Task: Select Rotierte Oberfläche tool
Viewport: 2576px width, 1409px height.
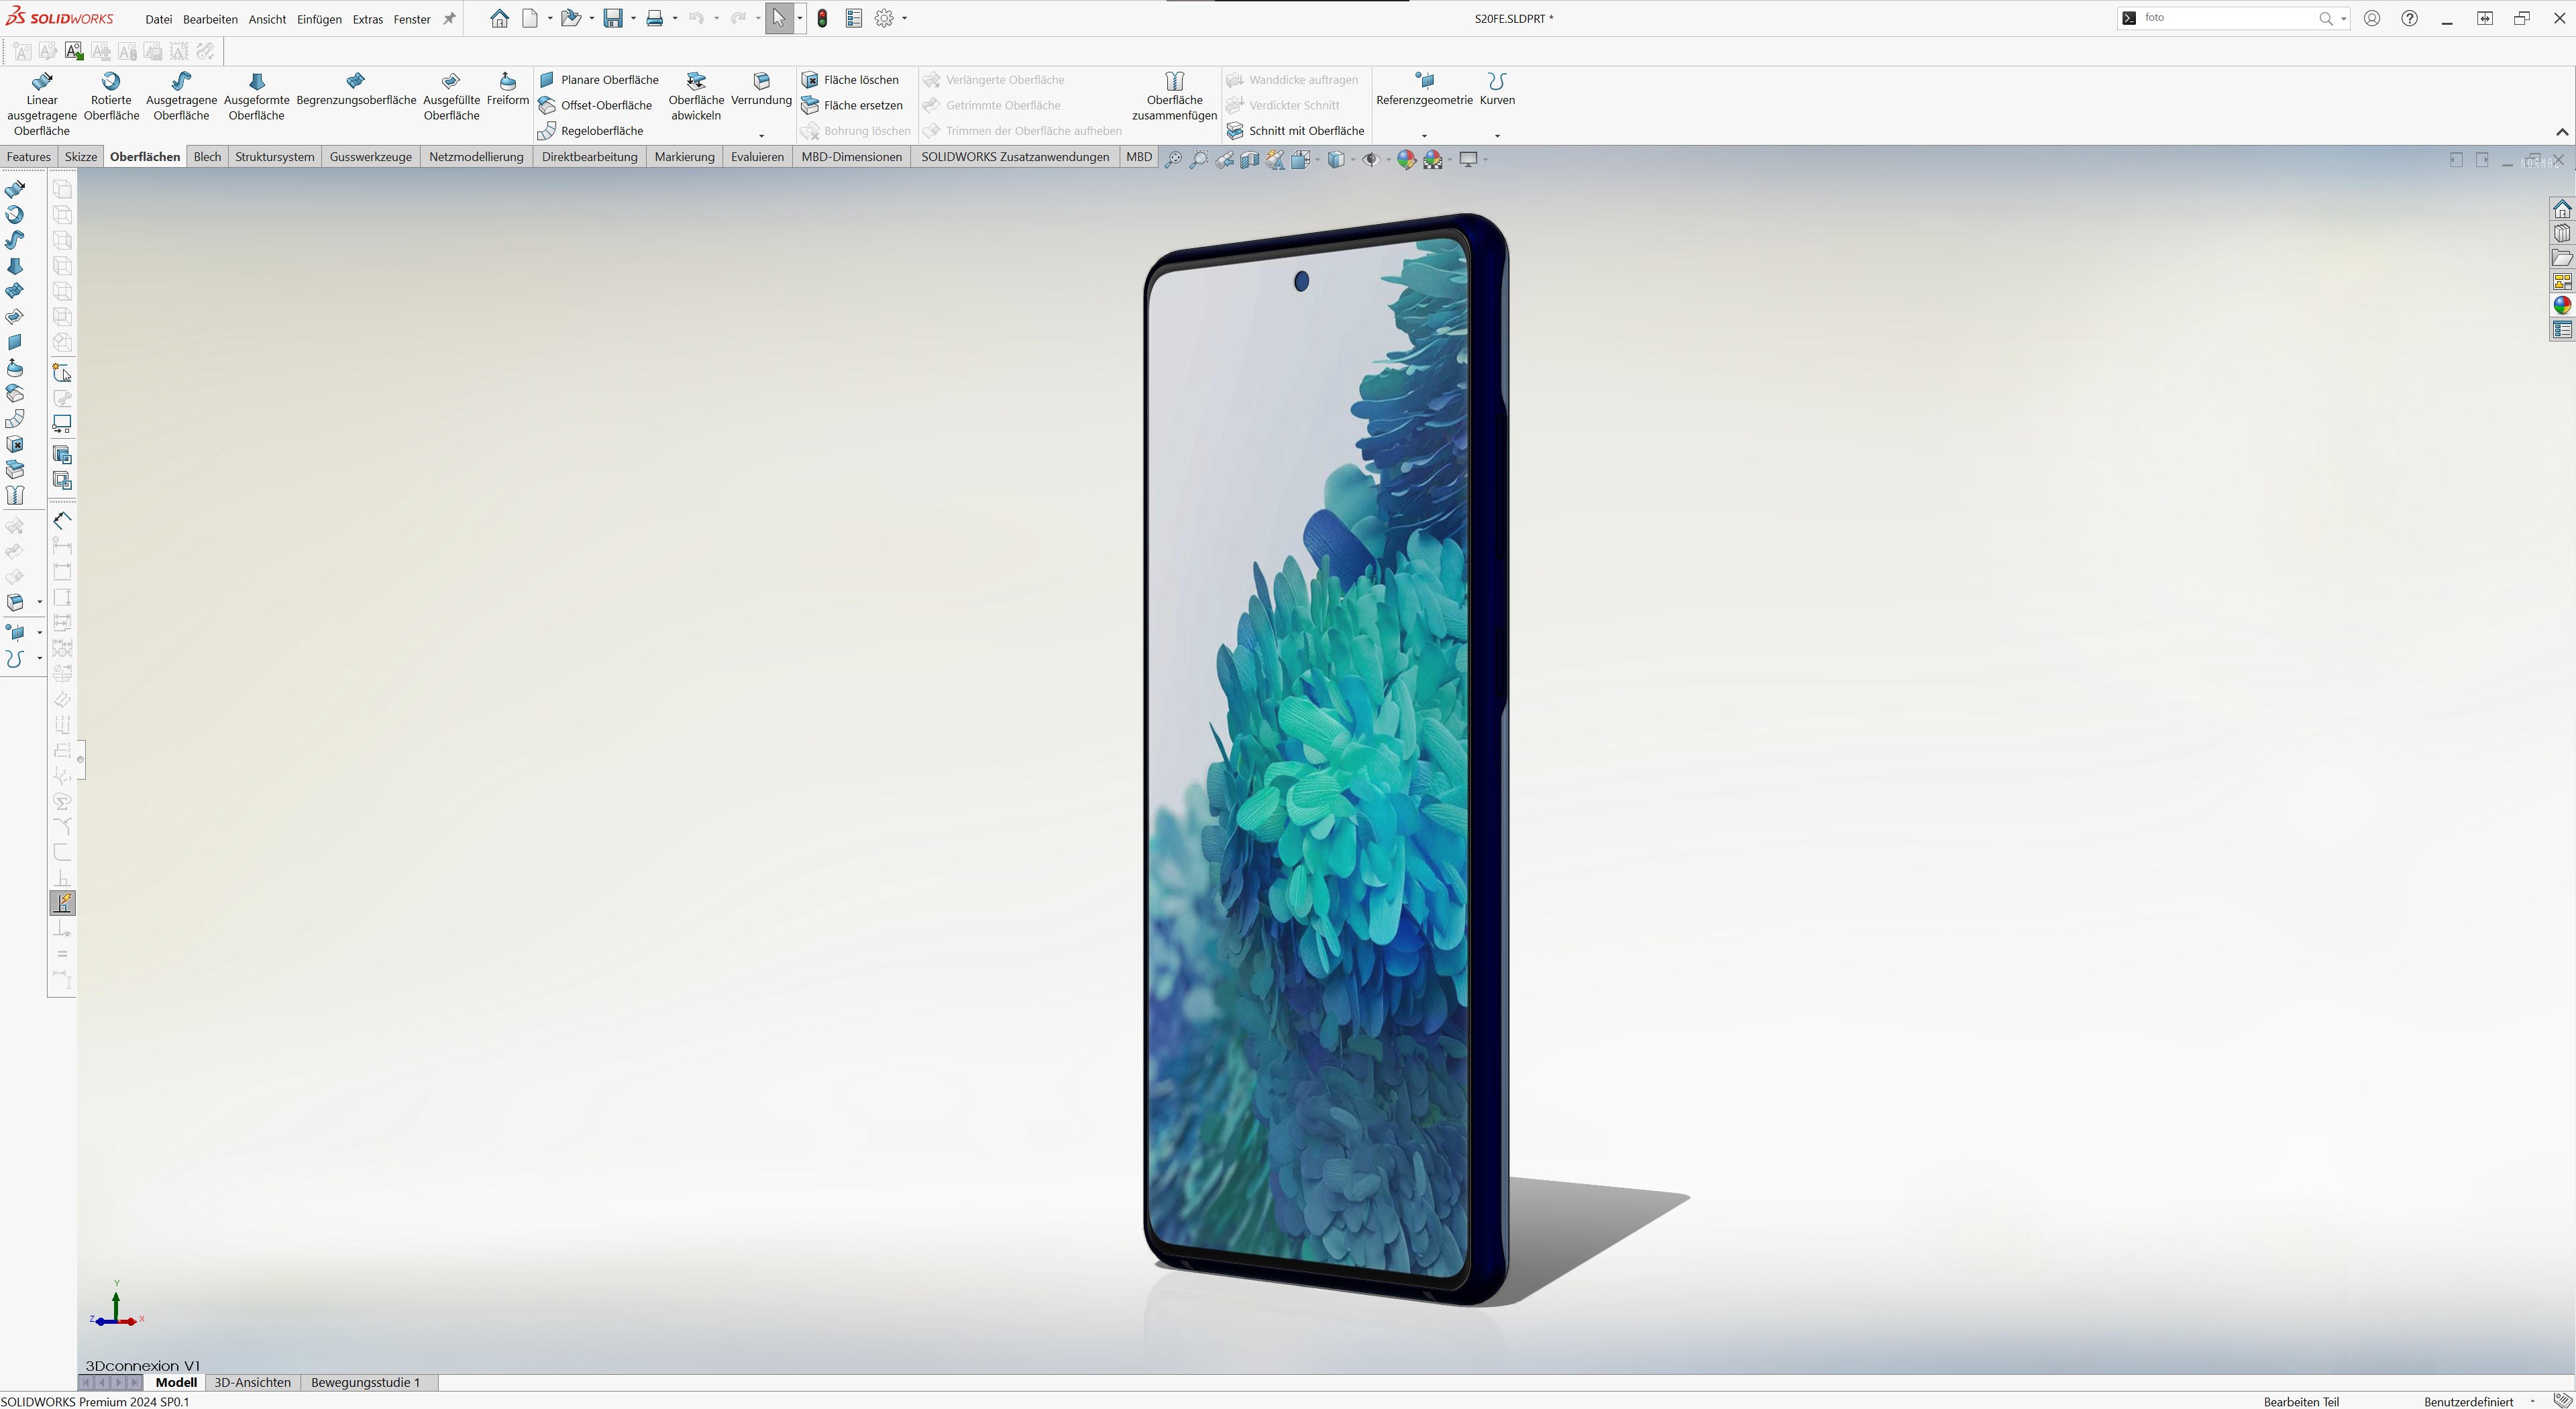Action: point(111,96)
